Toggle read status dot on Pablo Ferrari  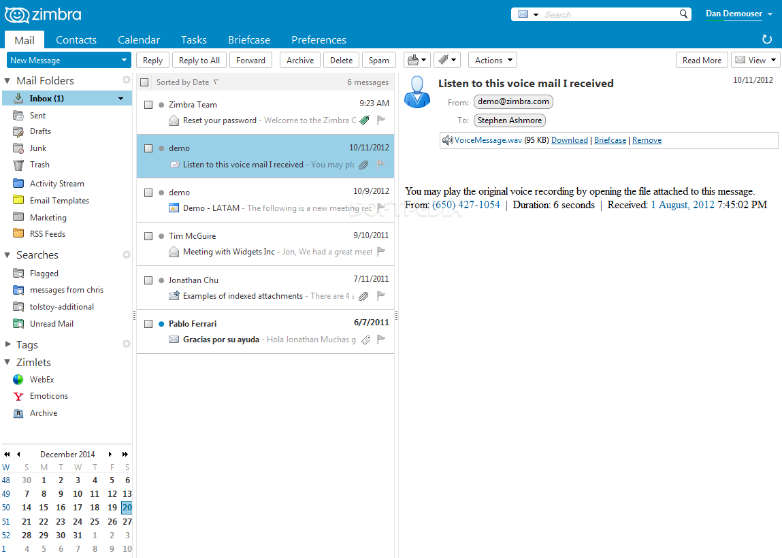pos(161,324)
